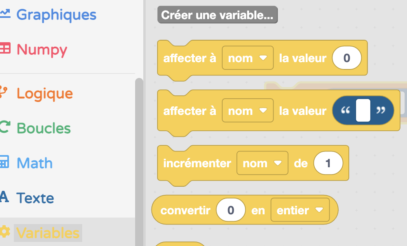Open the Graphiques category

pyautogui.click(x=56, y=15)
